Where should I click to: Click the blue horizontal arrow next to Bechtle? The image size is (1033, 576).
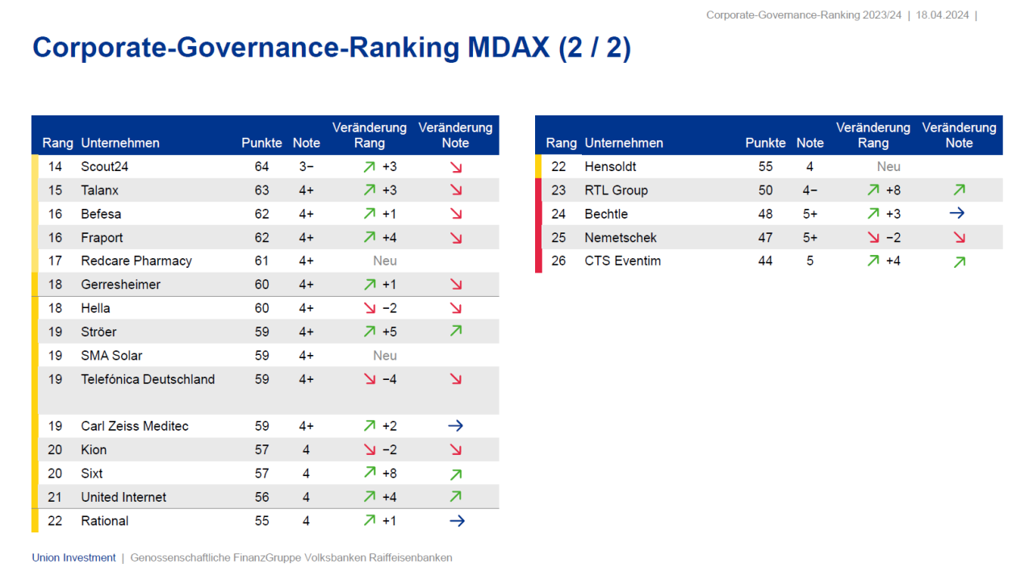958,213
